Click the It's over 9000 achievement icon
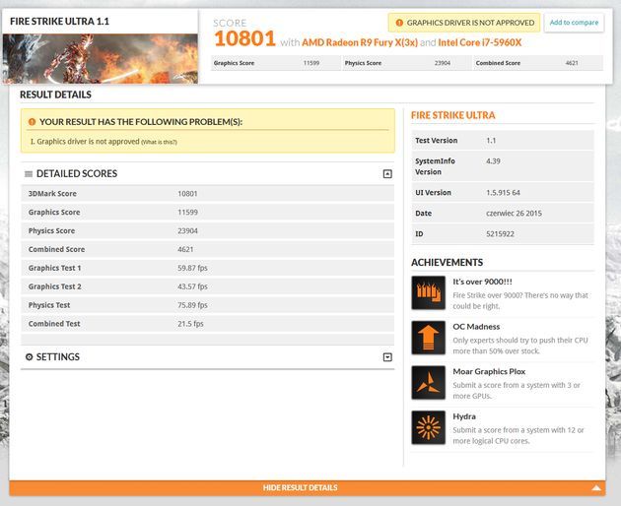Screen dimensions: 621x506 [428, 292]
